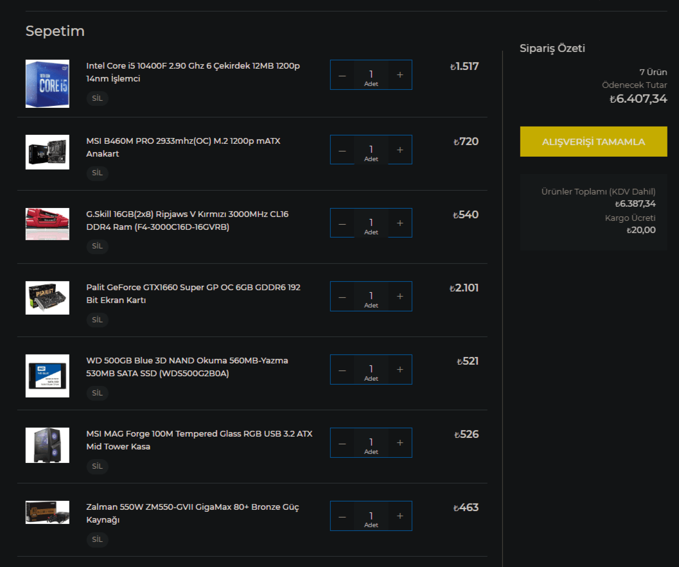Open red G.Skill Ripjaws RAM thumbnail
The height and width of the screenshot is (567, 679).
coord(47,223)
